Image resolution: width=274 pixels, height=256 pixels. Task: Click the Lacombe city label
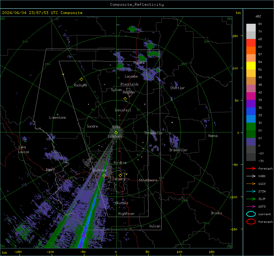pos(131,76)
